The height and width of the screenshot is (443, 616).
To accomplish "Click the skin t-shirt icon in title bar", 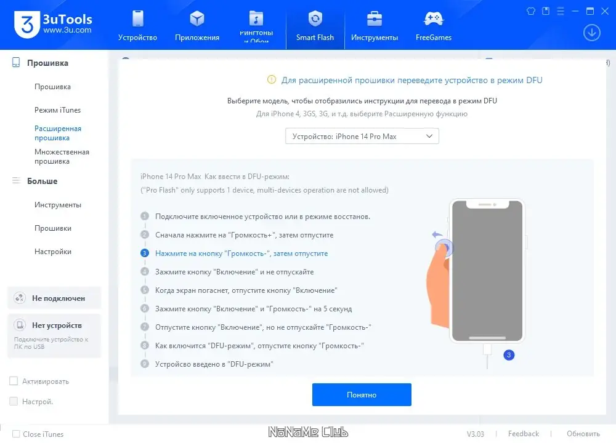I will click(x=531, y=11).
